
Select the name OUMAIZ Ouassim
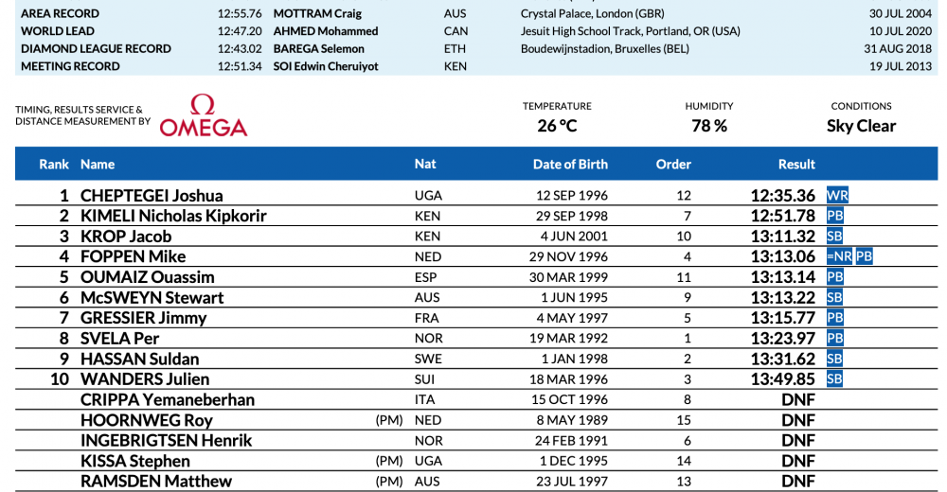pos(148,277)
